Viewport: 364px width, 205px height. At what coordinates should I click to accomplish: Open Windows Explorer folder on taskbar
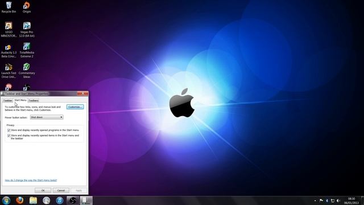click(x=33, y=200)
